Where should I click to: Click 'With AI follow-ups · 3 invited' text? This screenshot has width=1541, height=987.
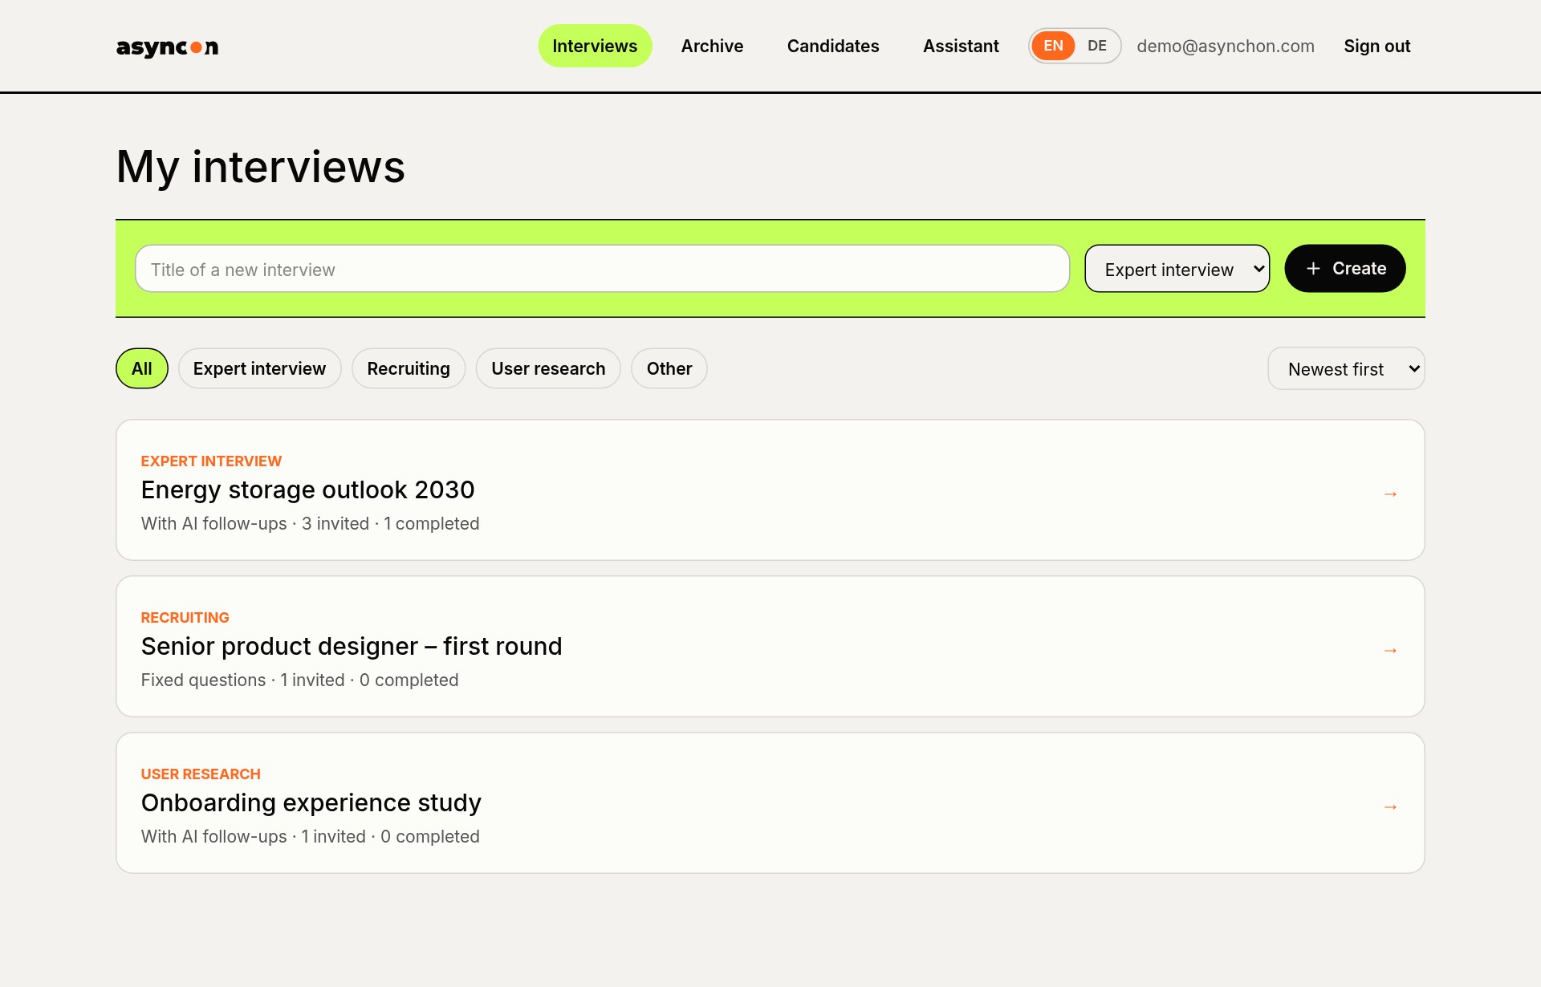(x=255, y=523)
